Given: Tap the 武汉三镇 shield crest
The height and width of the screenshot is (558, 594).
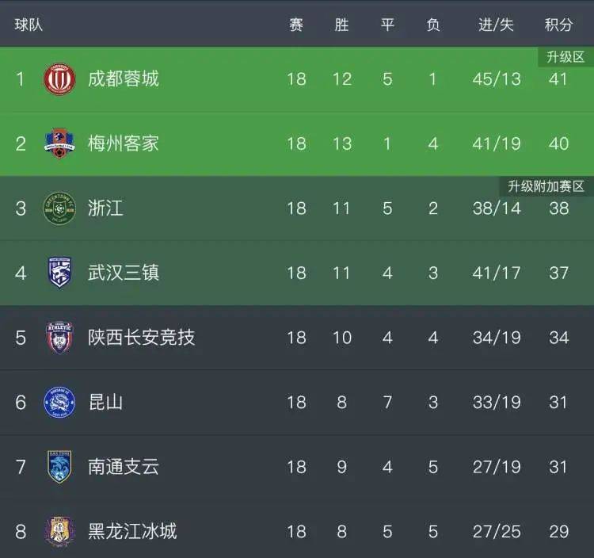Looking at the screenshot, I should click(59, 273).
